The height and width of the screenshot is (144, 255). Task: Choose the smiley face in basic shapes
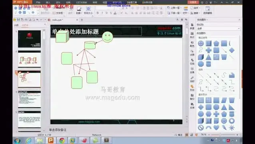pyautogui.click(x=224, y=121)
